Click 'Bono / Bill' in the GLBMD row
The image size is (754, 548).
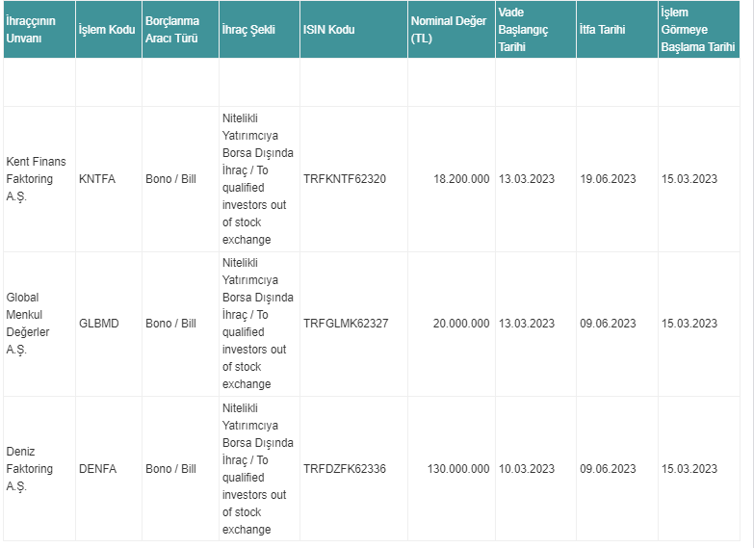pos(170,324)
